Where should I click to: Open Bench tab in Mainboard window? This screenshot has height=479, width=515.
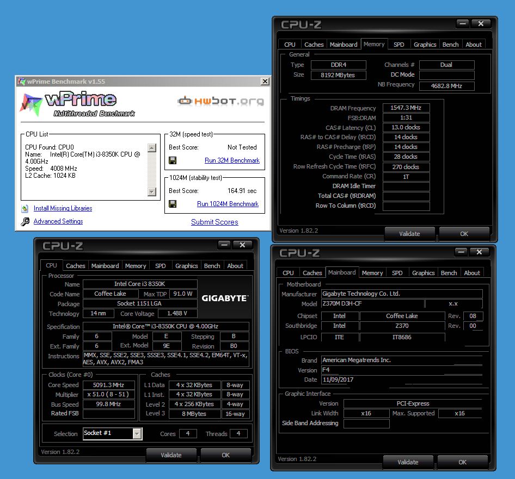[449, 273]
